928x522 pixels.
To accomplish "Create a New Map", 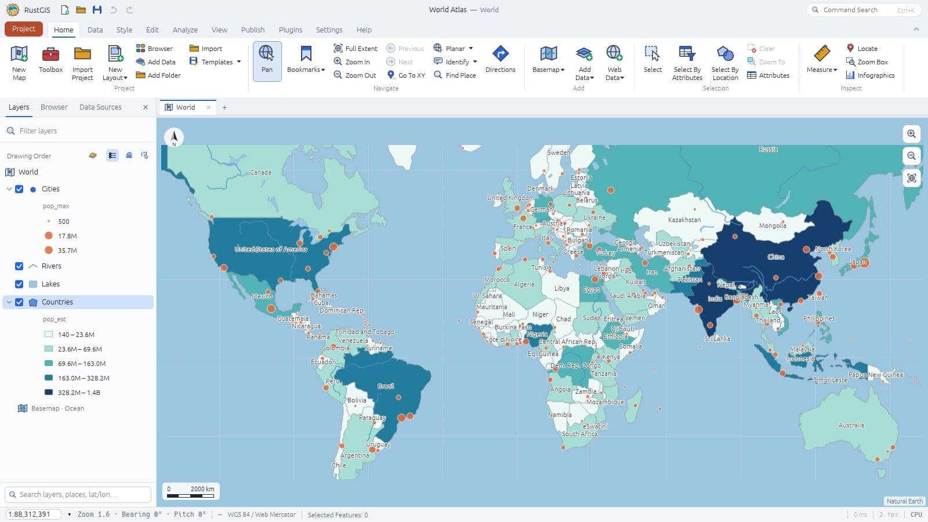I will 19,62.
